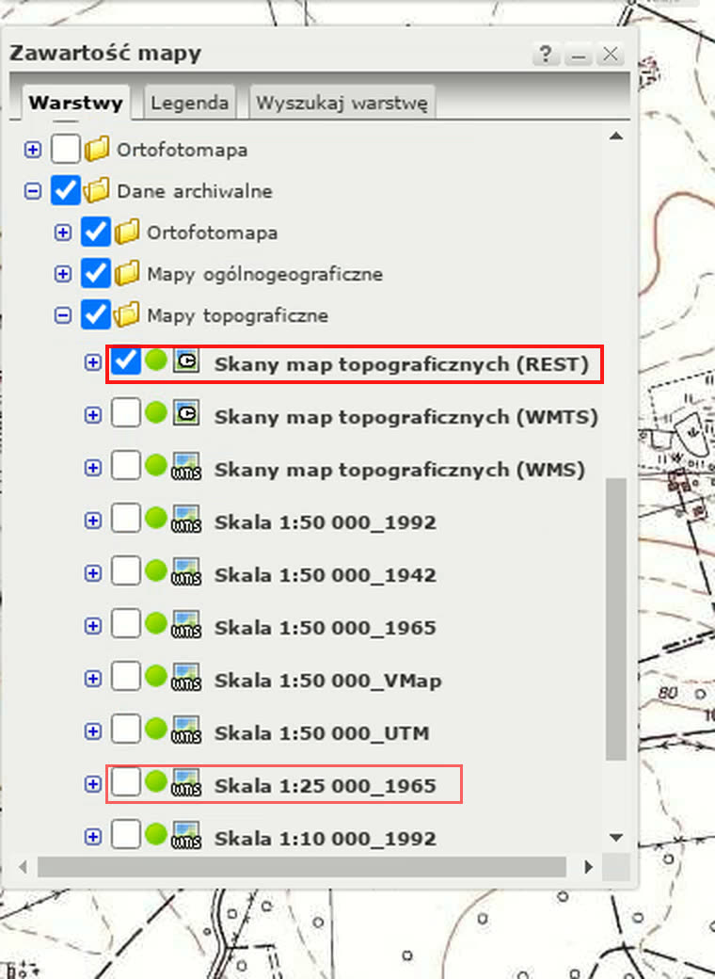Click the WMS icon of Skala 1:50 000_1992
This screenshot has width=715, height=979.
pyautogui.click(x=186, y=520)
